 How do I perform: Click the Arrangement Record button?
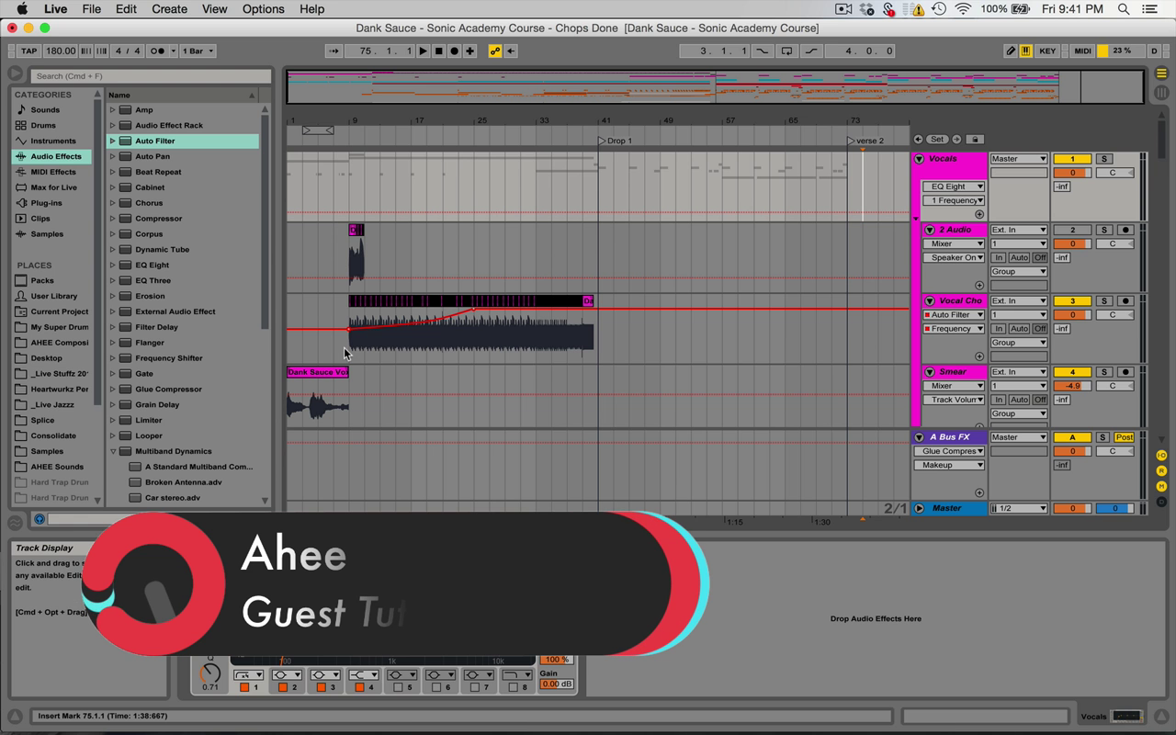pos(454,51)
